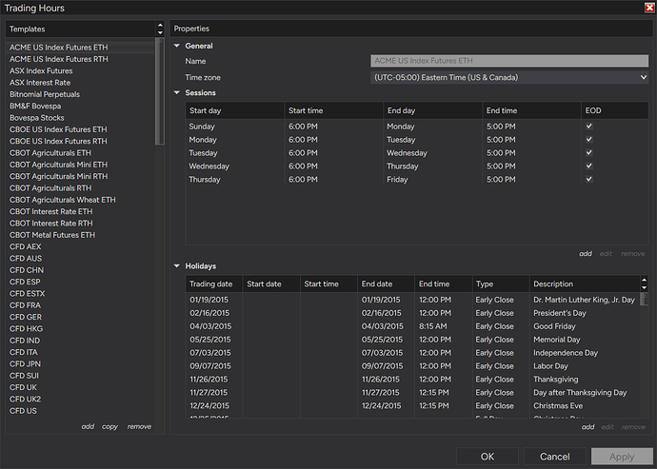657x469 pixels.
Task: Select the Day after Thanksgiving Day row
Action: (412, 392)
